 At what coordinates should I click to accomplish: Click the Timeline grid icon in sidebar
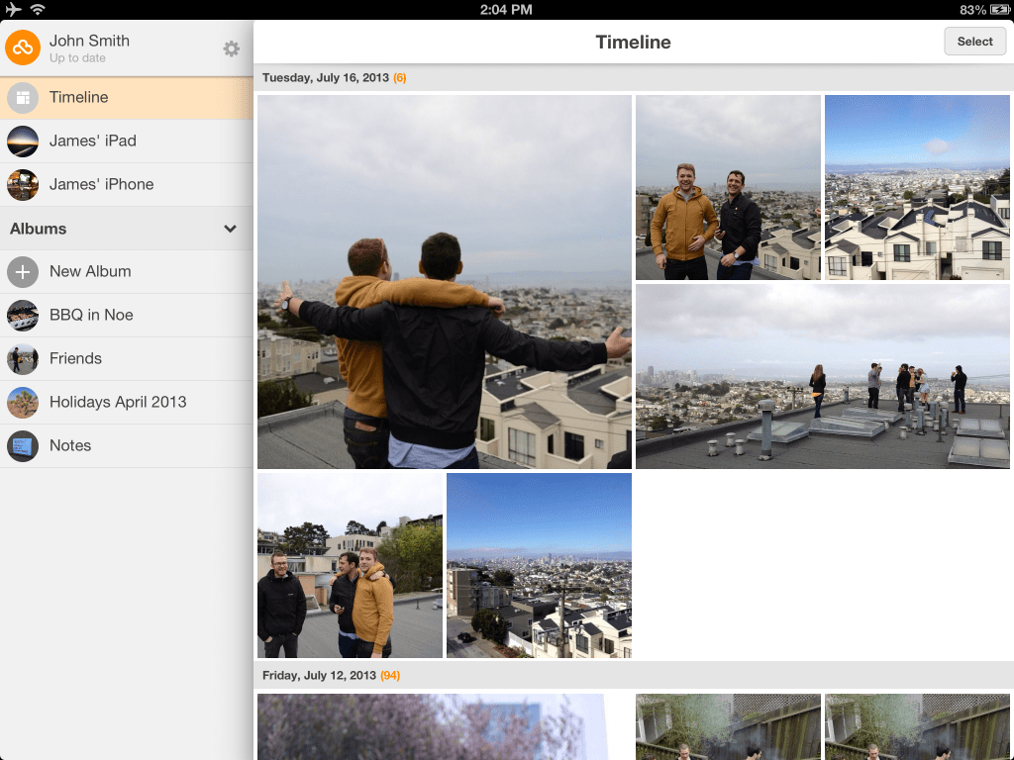(23, 97)
